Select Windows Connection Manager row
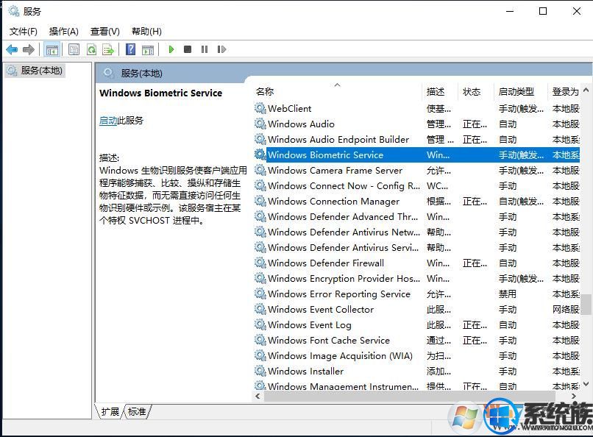 [416, 202]
